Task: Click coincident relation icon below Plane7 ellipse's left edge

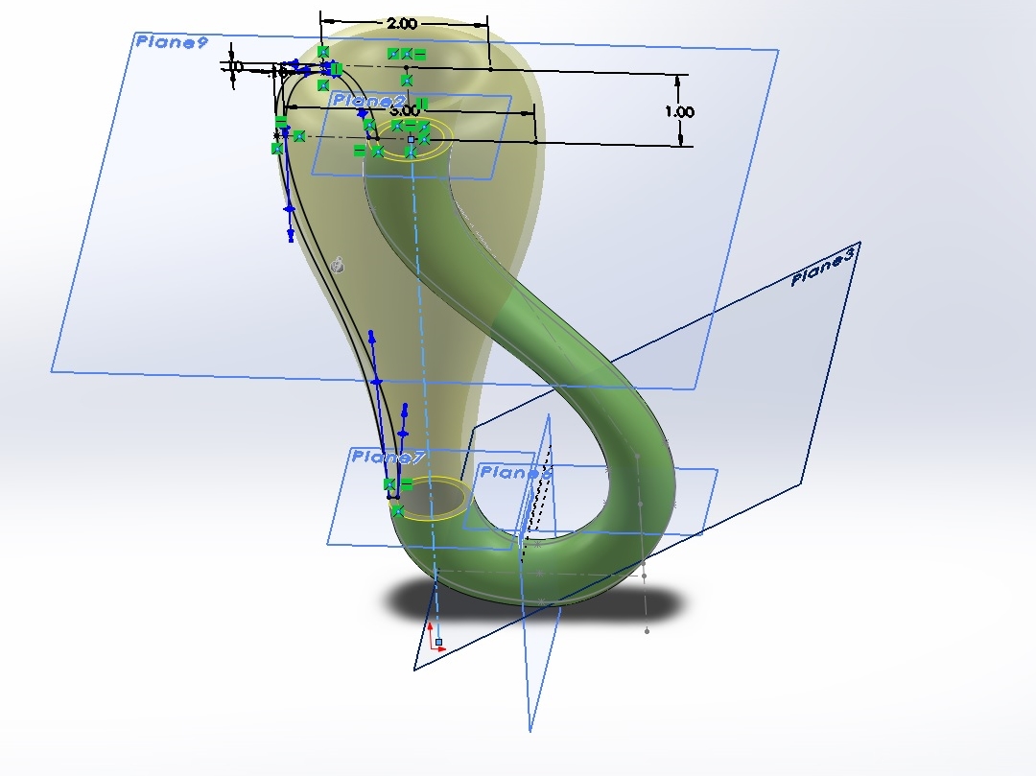Action: [x=397, y=510]
